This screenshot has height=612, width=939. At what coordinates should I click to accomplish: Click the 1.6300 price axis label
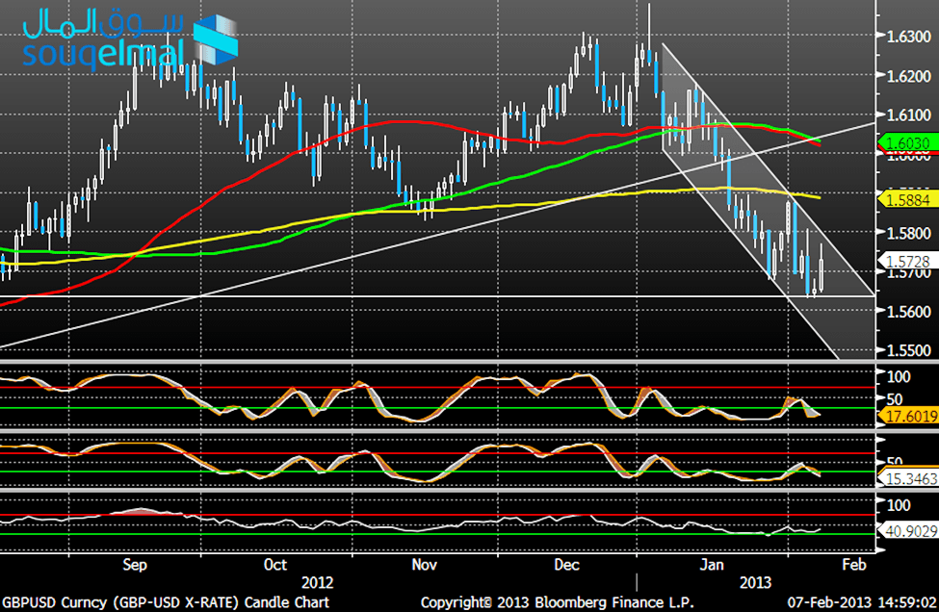click(x=908, y=38)
